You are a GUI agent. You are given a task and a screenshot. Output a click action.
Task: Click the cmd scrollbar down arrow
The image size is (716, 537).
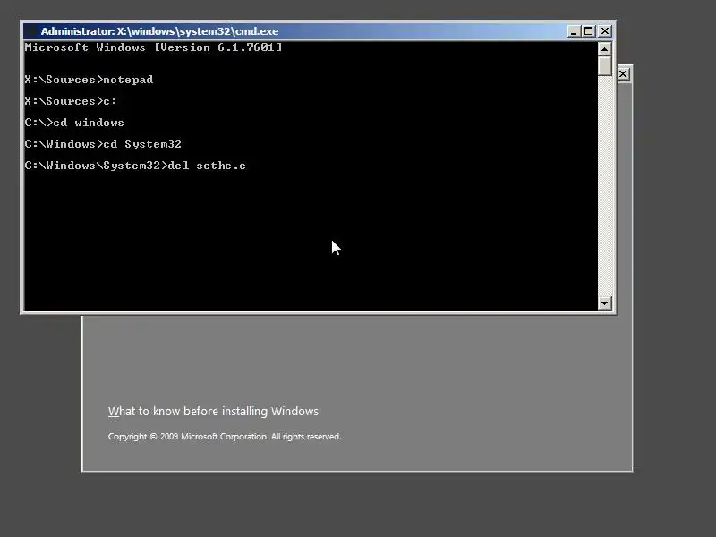click(605, 303)
